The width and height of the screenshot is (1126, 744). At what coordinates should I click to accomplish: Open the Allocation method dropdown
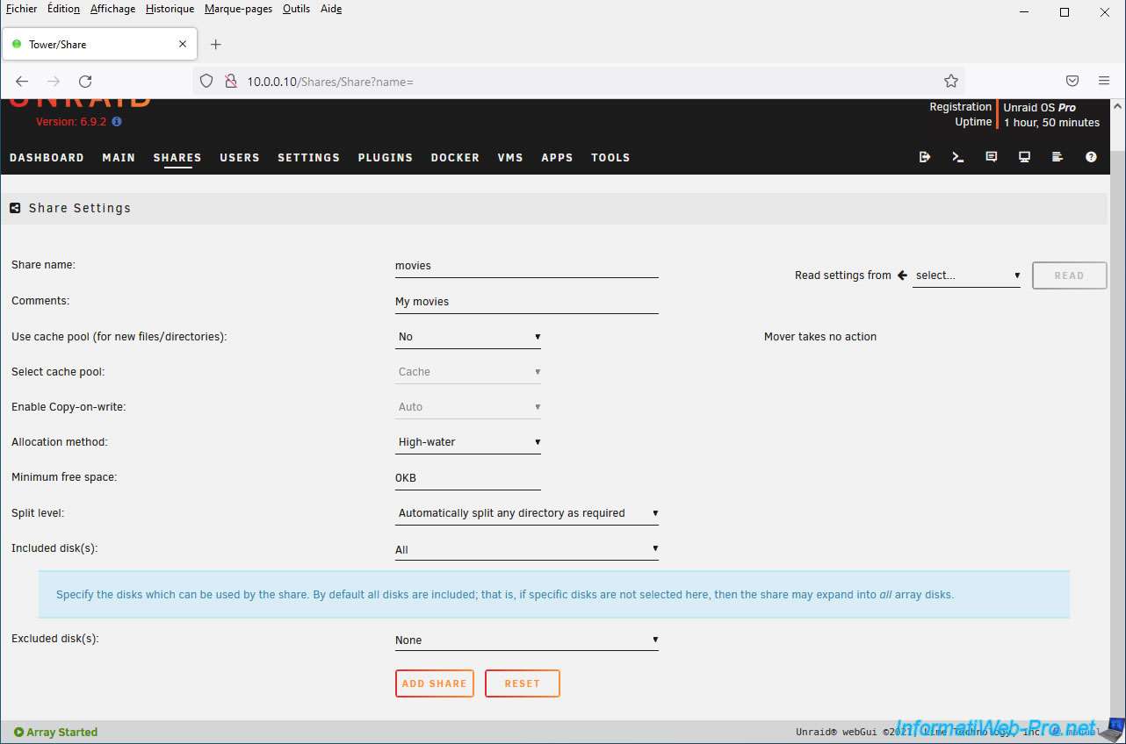tap(468, 442)
